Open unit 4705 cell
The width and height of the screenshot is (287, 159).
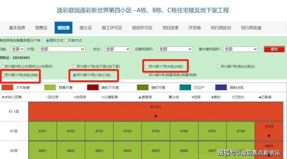[156, 131]
